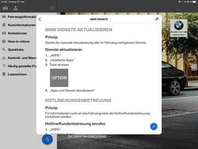Click the BMW DIENSTE AKTUALISIEREN heading

pyautogui.click(x=79, y=30)
